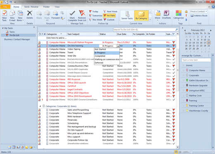Click the Forward icon
This screenshot has width=215, height=154.
coord(55,13)
